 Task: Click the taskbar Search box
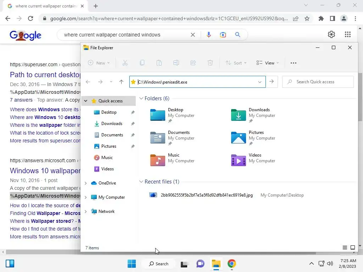pyautogui.click(x=158, y=263)
